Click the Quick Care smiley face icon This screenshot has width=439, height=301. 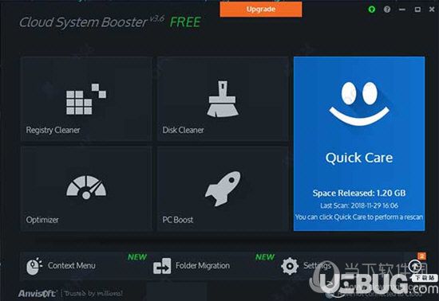tap(359, 104)
